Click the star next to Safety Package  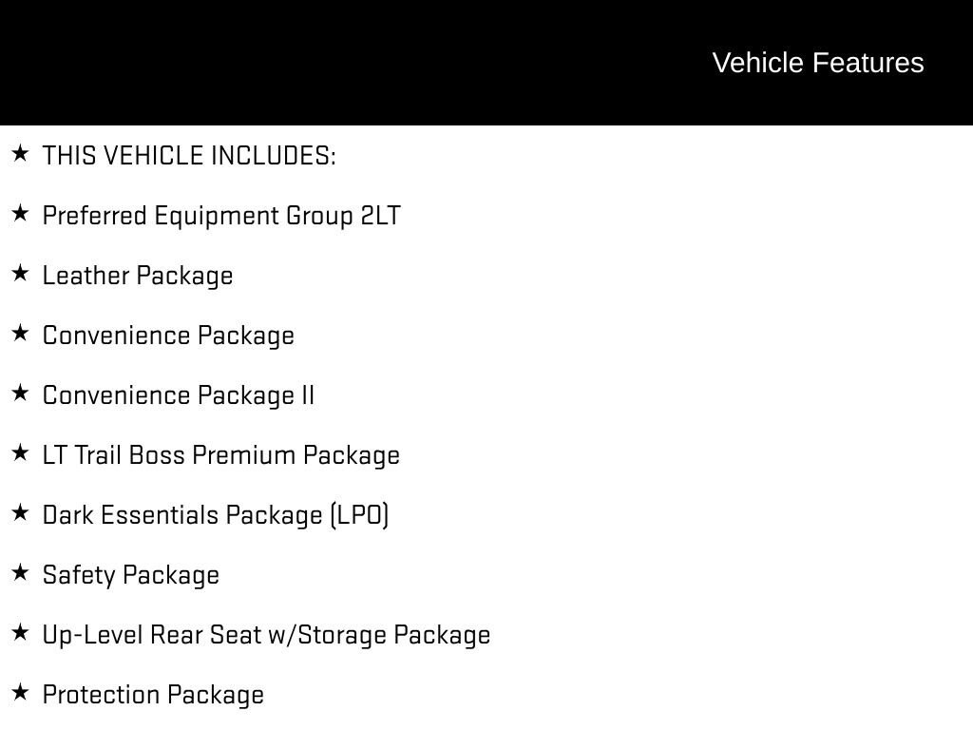click(20, 572)
